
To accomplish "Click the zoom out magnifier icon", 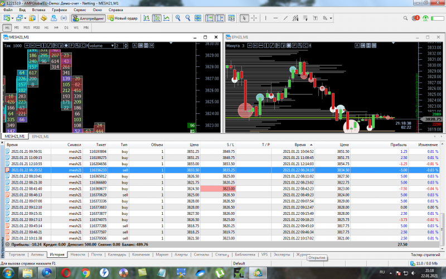I will (188, 18).
